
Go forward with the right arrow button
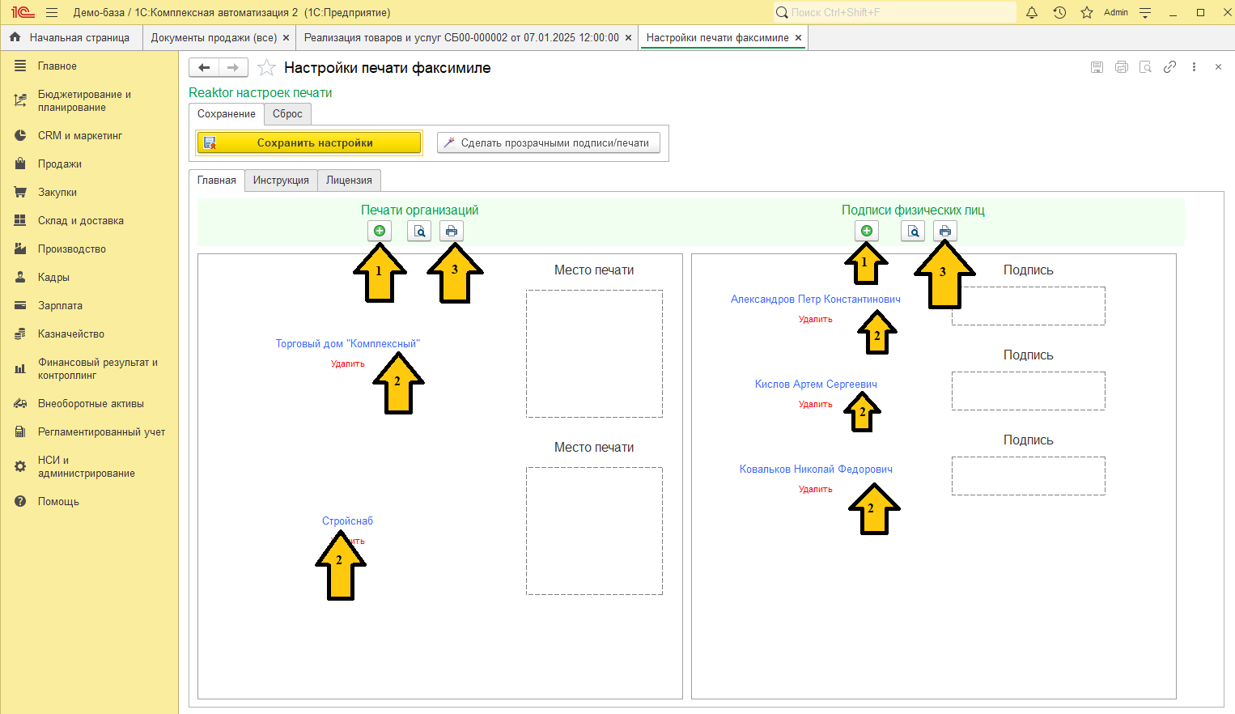pos(233,68)
